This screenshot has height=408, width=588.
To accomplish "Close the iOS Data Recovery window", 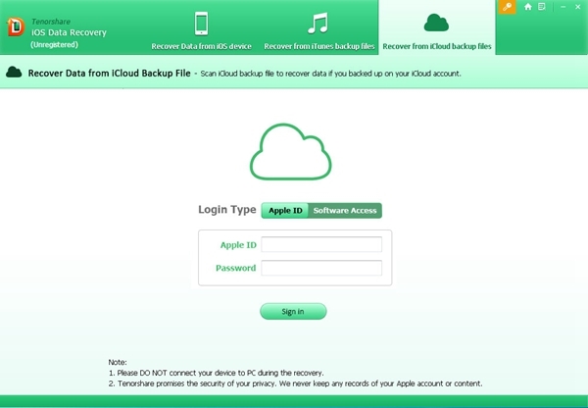I will point(578,7).
